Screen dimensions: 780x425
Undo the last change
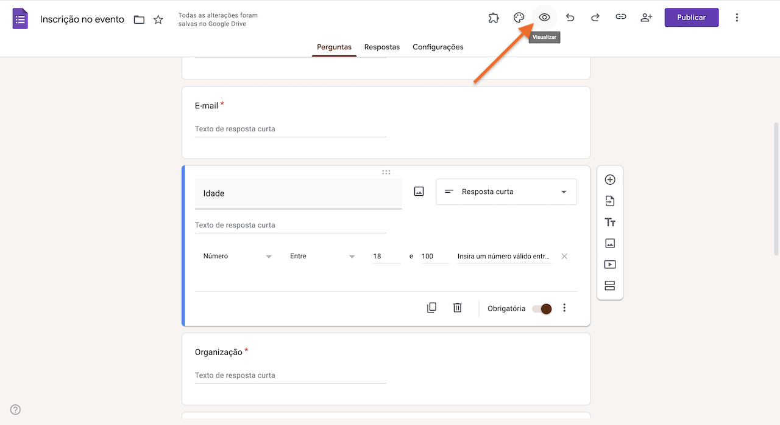click(x=570, y=17)
